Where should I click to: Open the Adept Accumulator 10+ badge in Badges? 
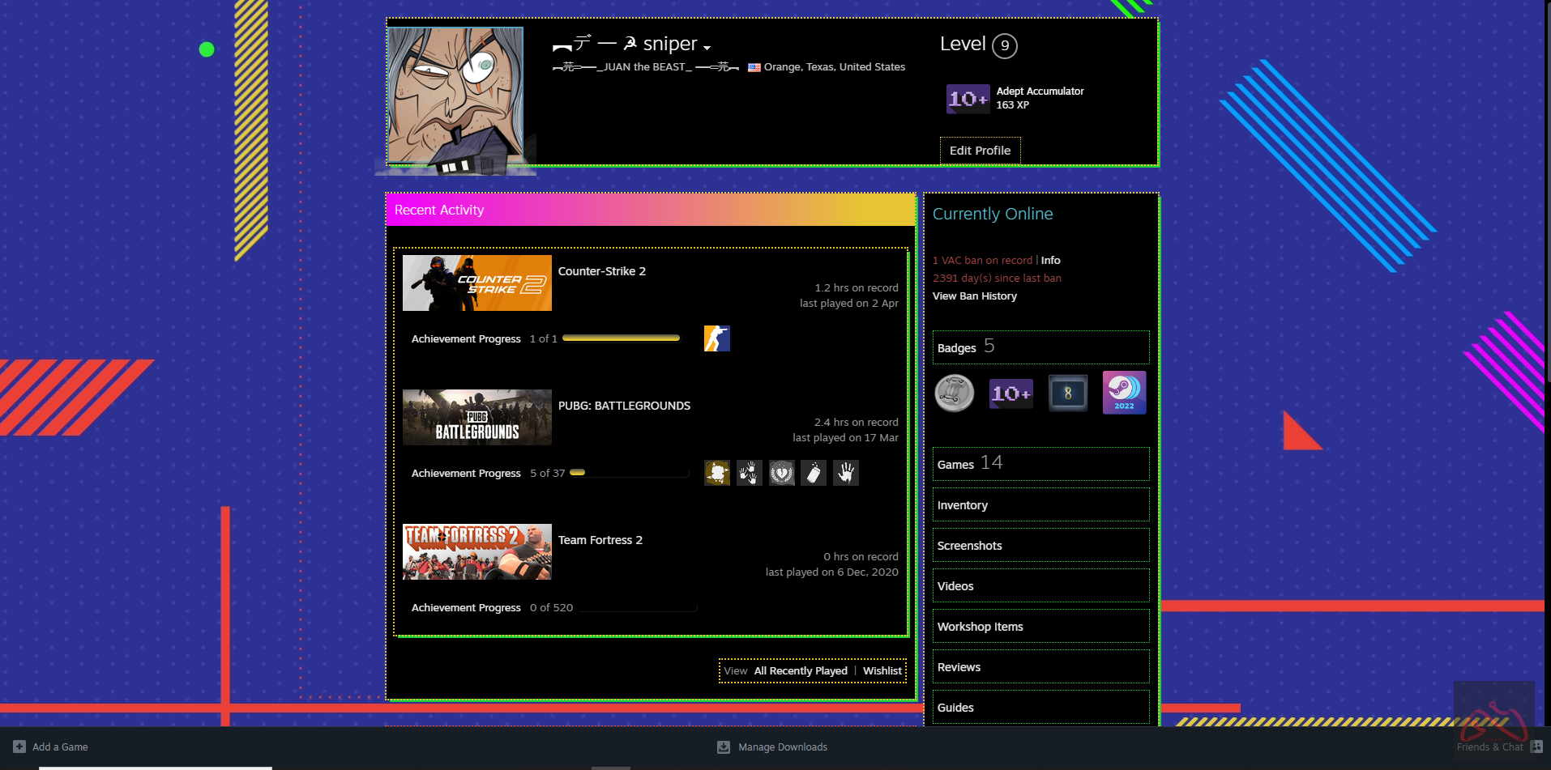(1010, 394)
